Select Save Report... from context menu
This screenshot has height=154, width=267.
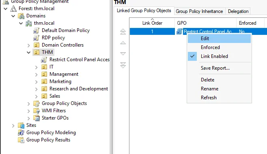219,68
